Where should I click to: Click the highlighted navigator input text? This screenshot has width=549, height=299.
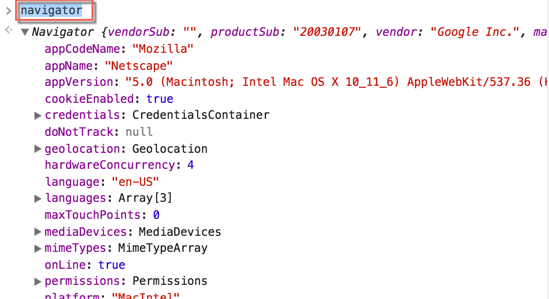[x=51, y=10]
